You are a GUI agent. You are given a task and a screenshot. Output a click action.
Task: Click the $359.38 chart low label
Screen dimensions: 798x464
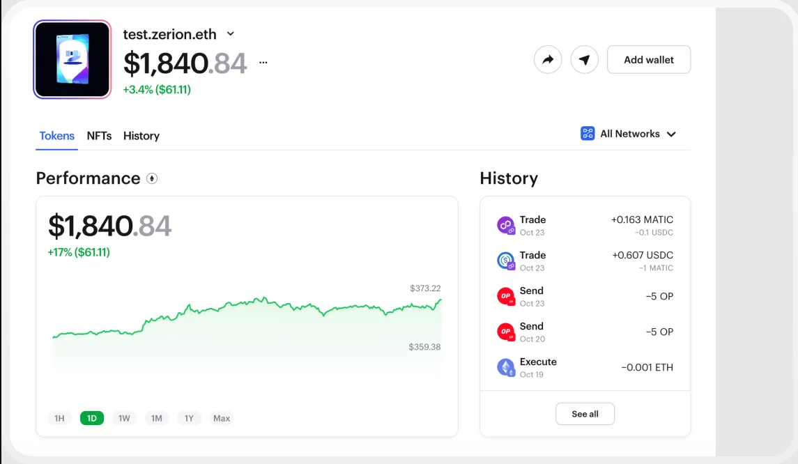tap(424, 347)
